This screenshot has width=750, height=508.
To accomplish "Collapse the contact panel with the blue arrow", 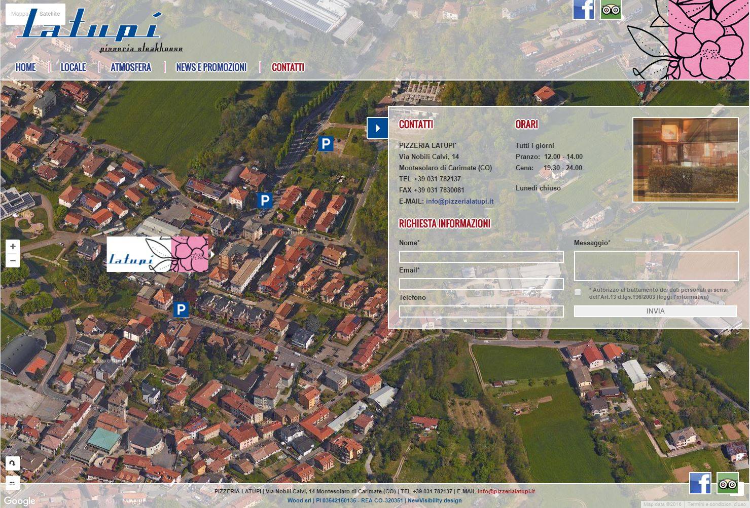I will [x=377, y=128].
